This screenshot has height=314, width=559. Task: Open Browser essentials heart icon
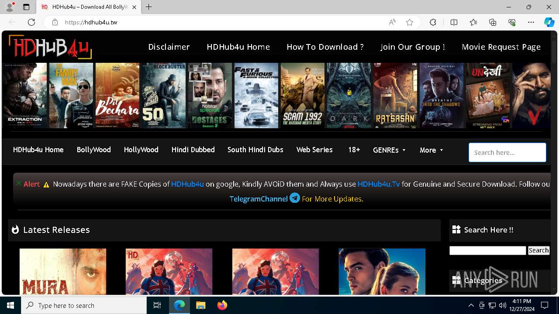[x=512, y=22]
